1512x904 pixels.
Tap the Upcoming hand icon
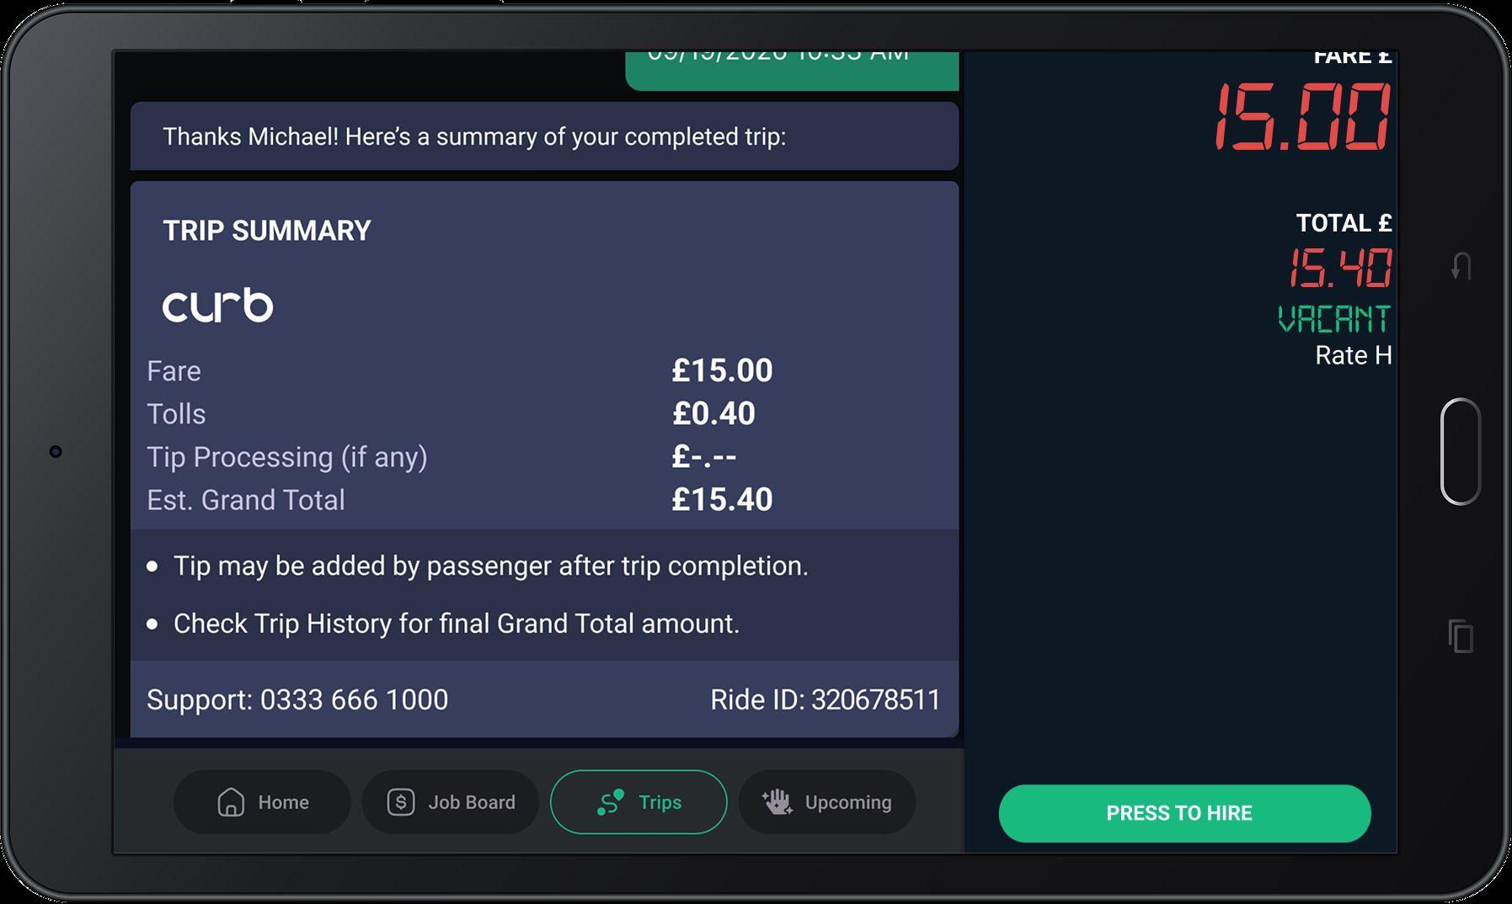point(777,802)
